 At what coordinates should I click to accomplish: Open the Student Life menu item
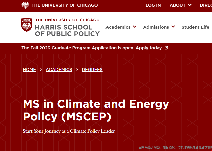coord(195,27)
